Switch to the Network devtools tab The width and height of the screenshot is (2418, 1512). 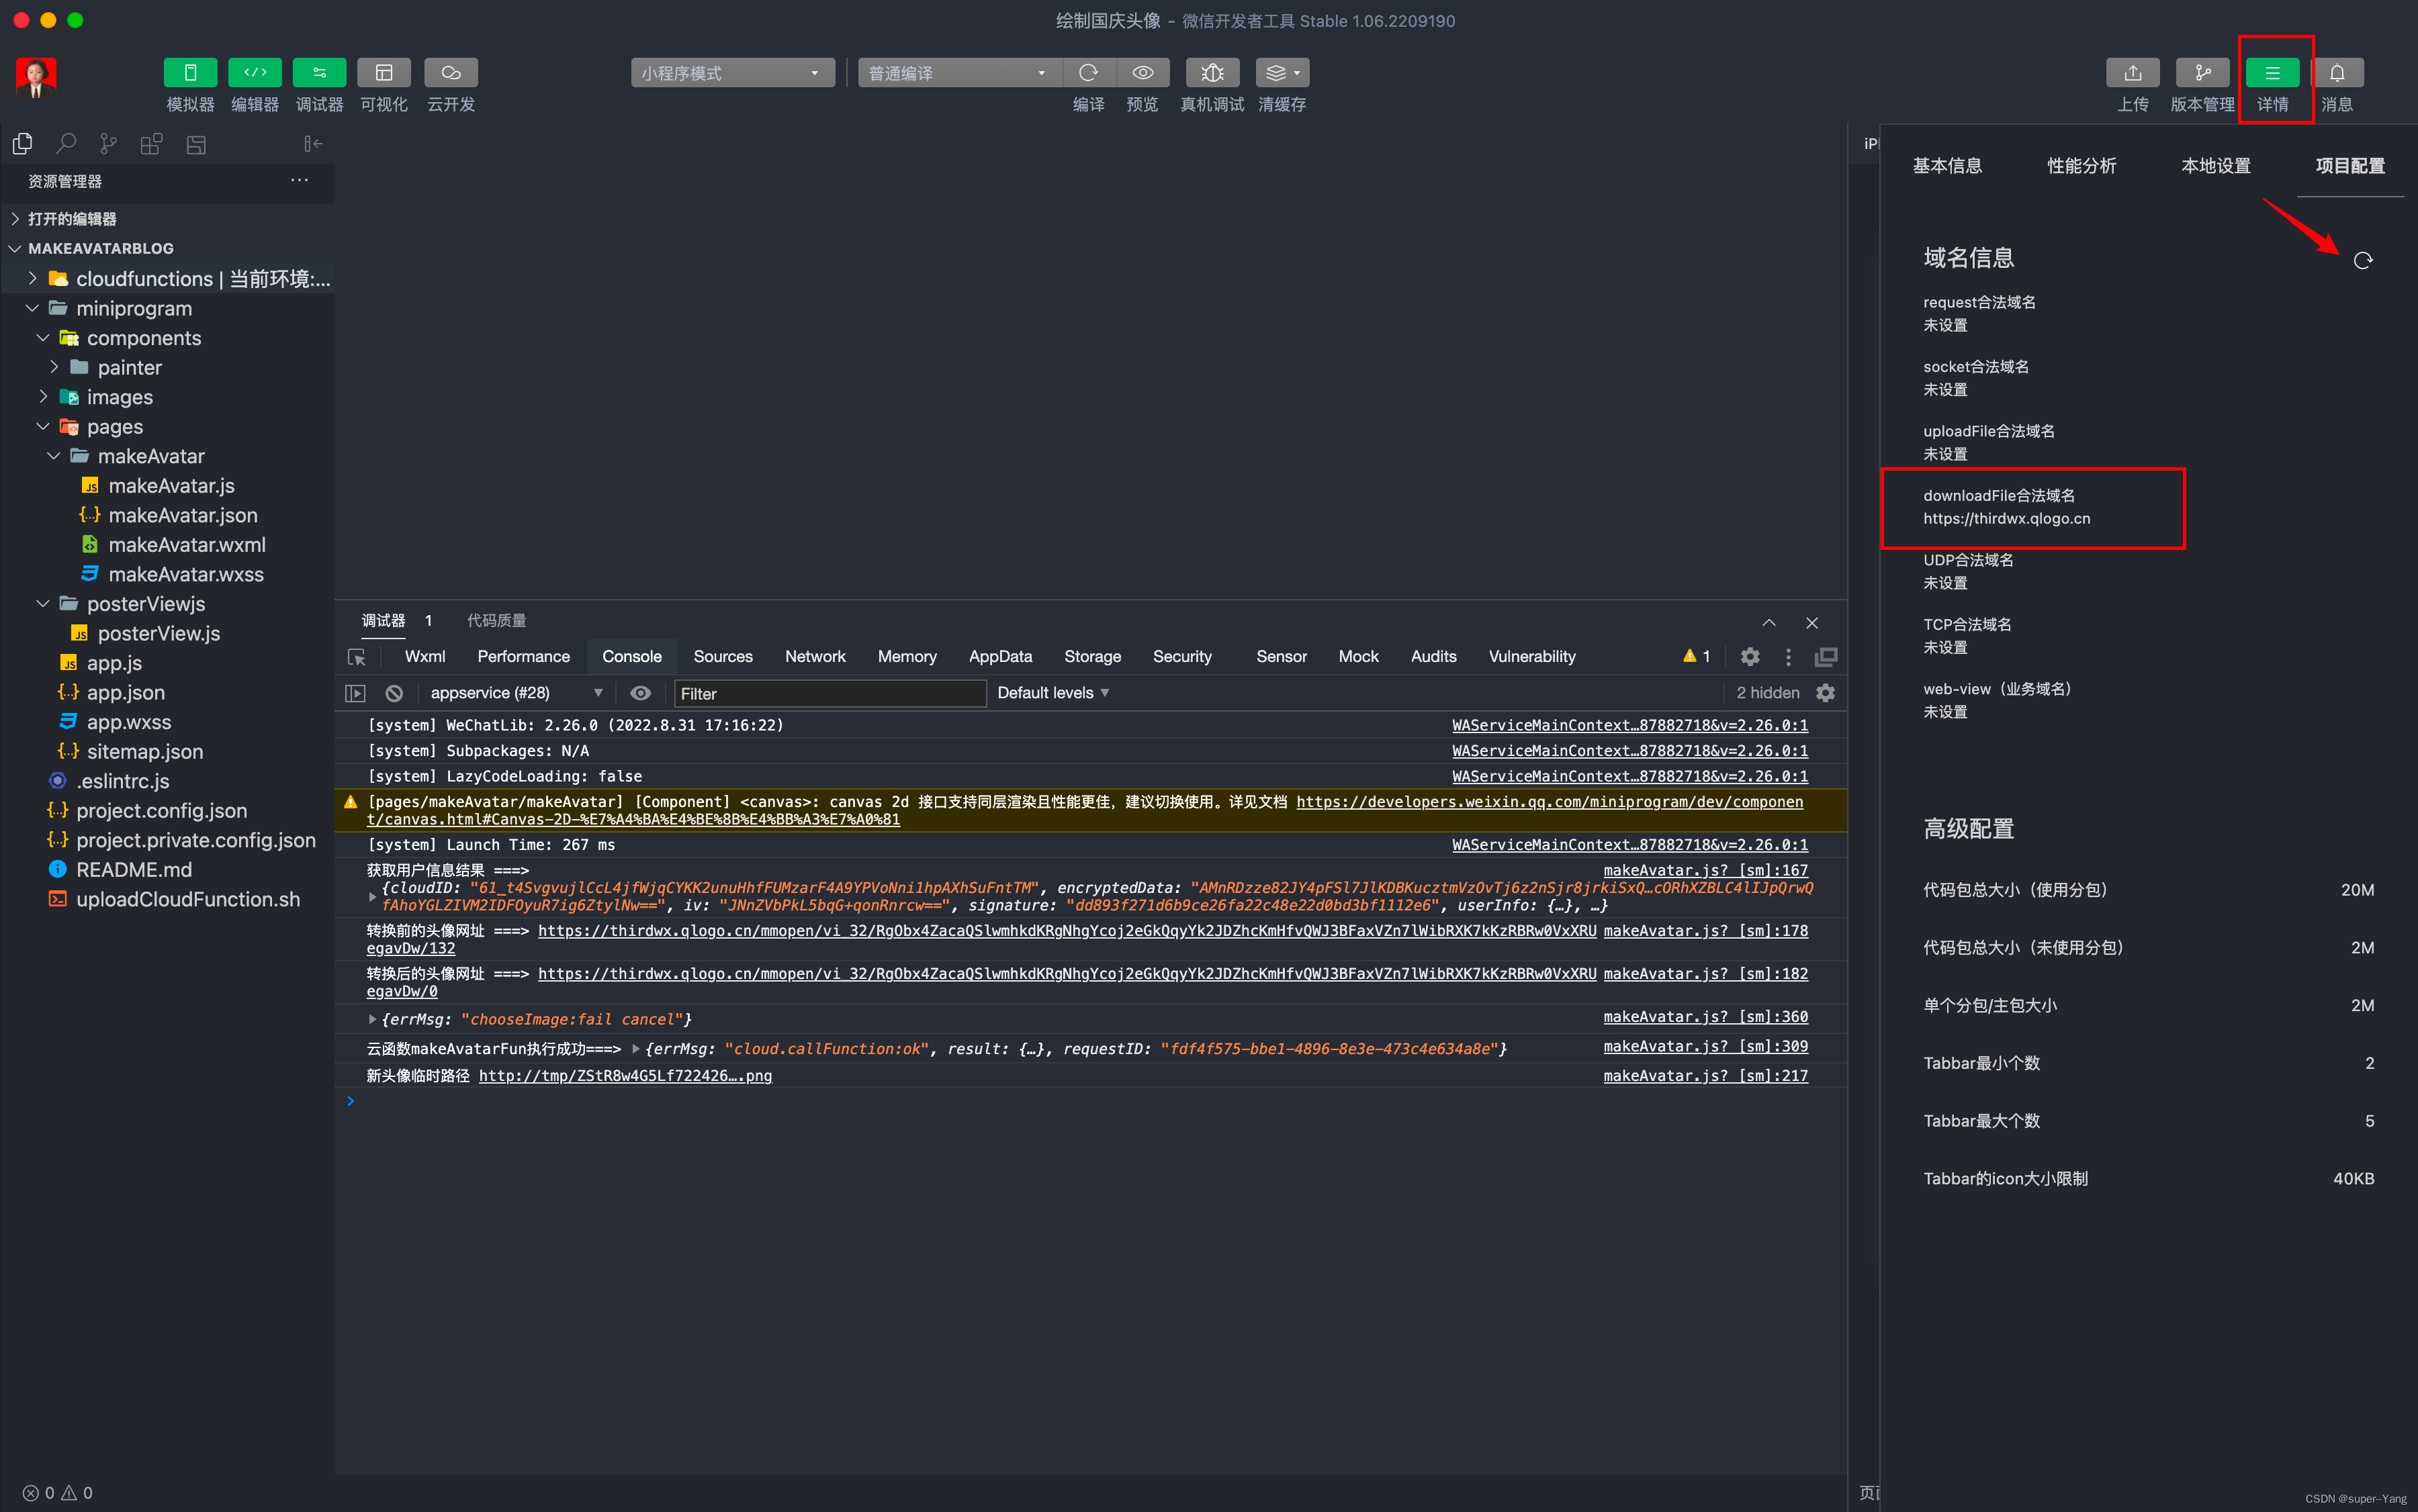(x=814, y=656)
